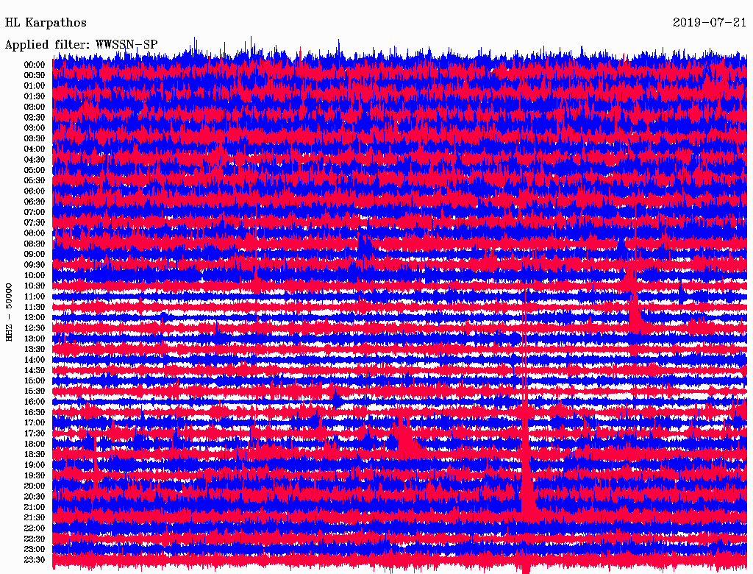
Task: Select the 23:00 time label
Action: (35, 550)
